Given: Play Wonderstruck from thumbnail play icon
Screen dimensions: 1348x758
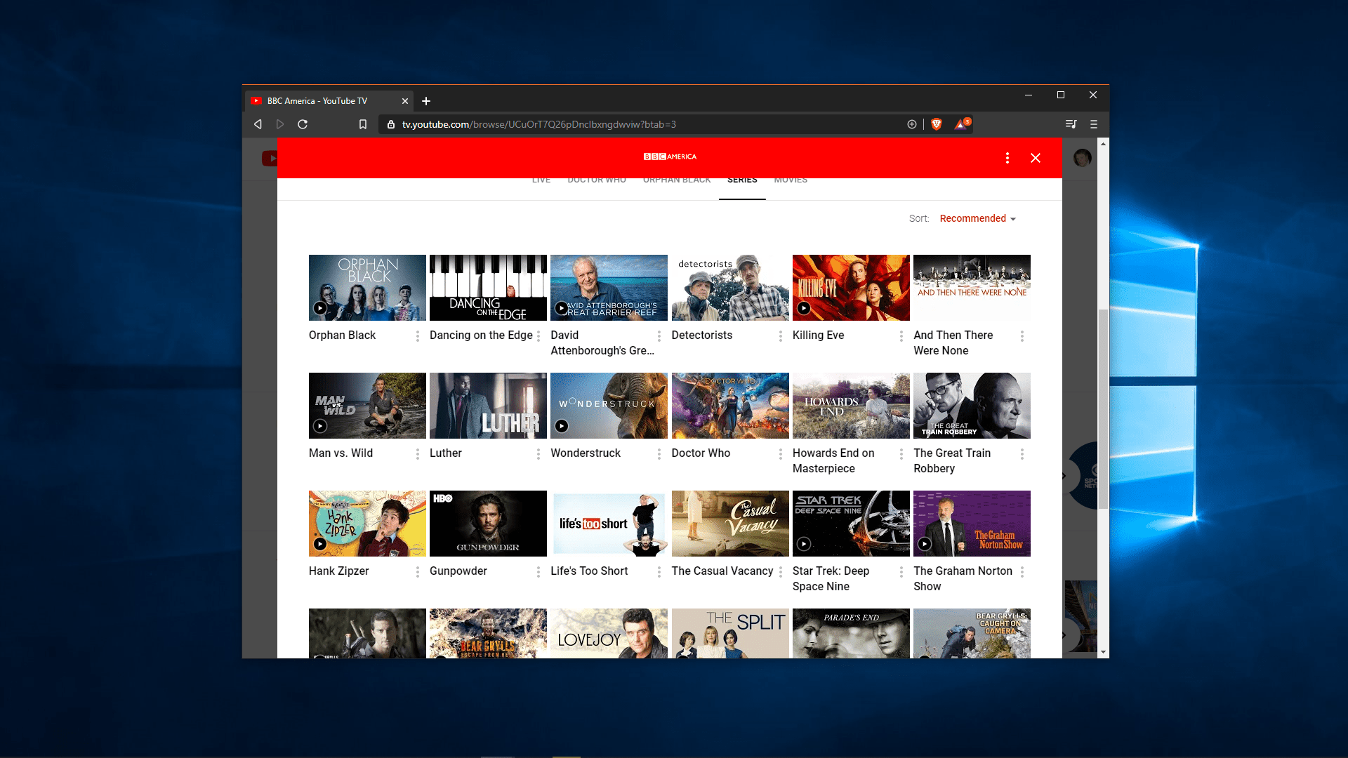Looking at the screenshot, I should click(562, 426).
